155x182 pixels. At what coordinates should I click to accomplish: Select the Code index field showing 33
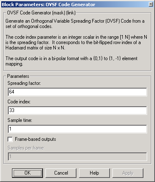(x=77, y=110)
